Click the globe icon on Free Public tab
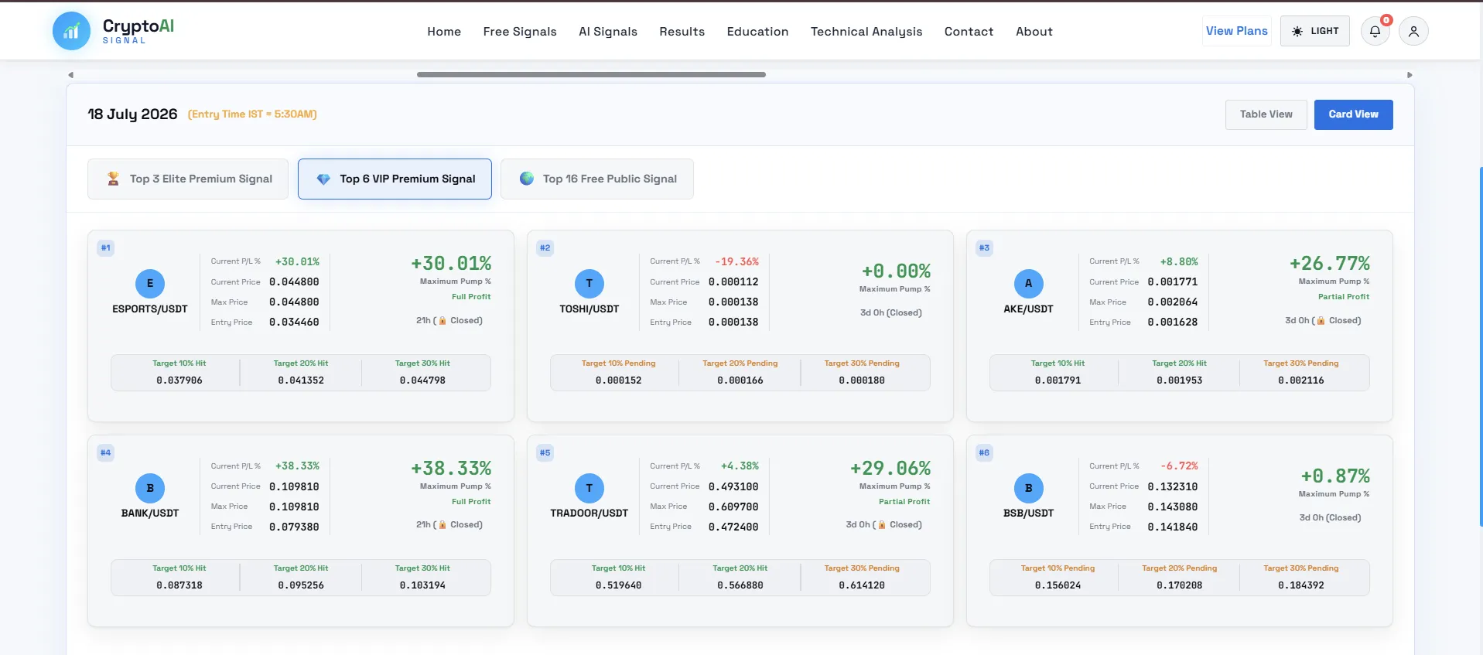1483x655 pixels. (x=527, y=179)
